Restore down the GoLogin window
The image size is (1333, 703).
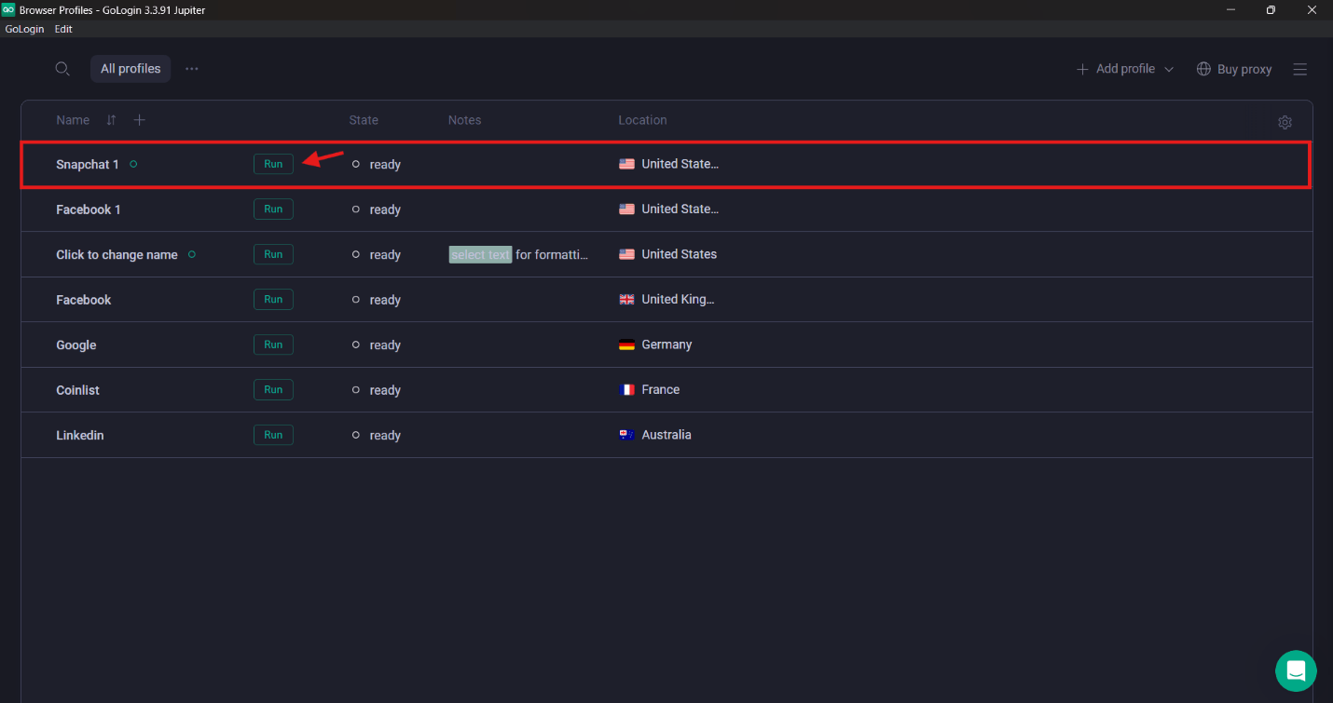pyautogui.click(x=1271, y=9)
